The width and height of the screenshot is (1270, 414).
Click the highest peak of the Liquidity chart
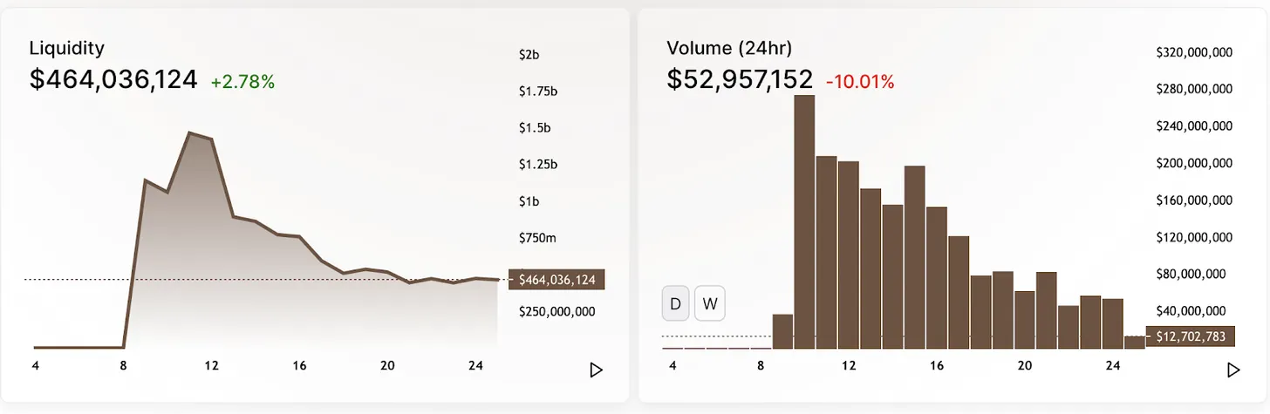[x=190, y=133]
